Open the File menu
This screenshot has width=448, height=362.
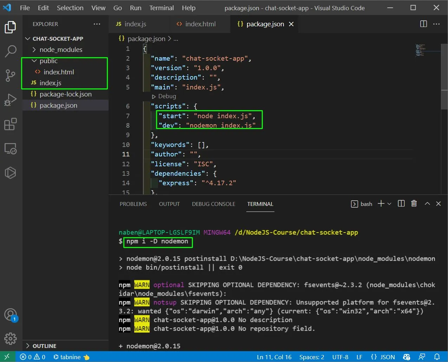point(25,8)
